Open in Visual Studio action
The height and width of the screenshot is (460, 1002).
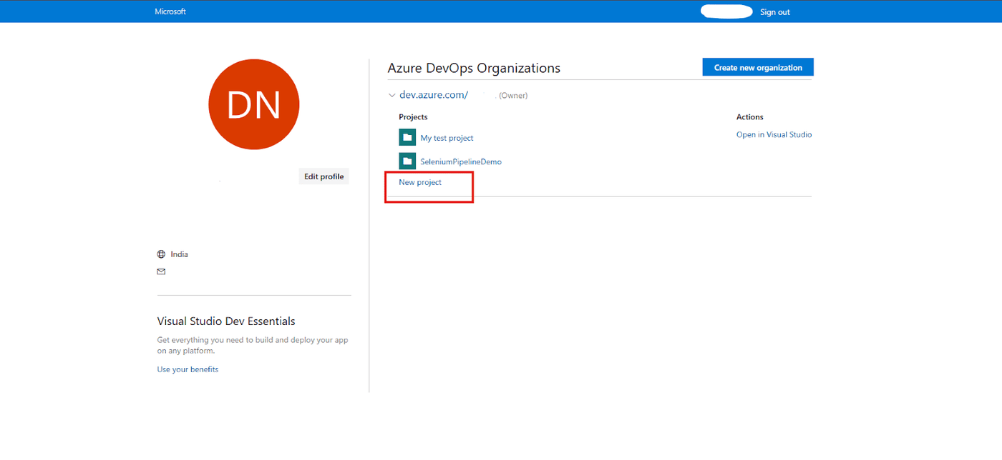coord(774,134)
